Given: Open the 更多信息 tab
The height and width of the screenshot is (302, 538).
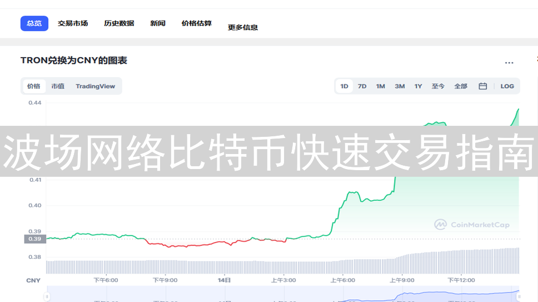Looking at the screenshot, I should point(243,27).
